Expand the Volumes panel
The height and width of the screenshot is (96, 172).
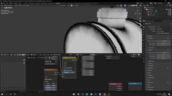pos(149,70)
